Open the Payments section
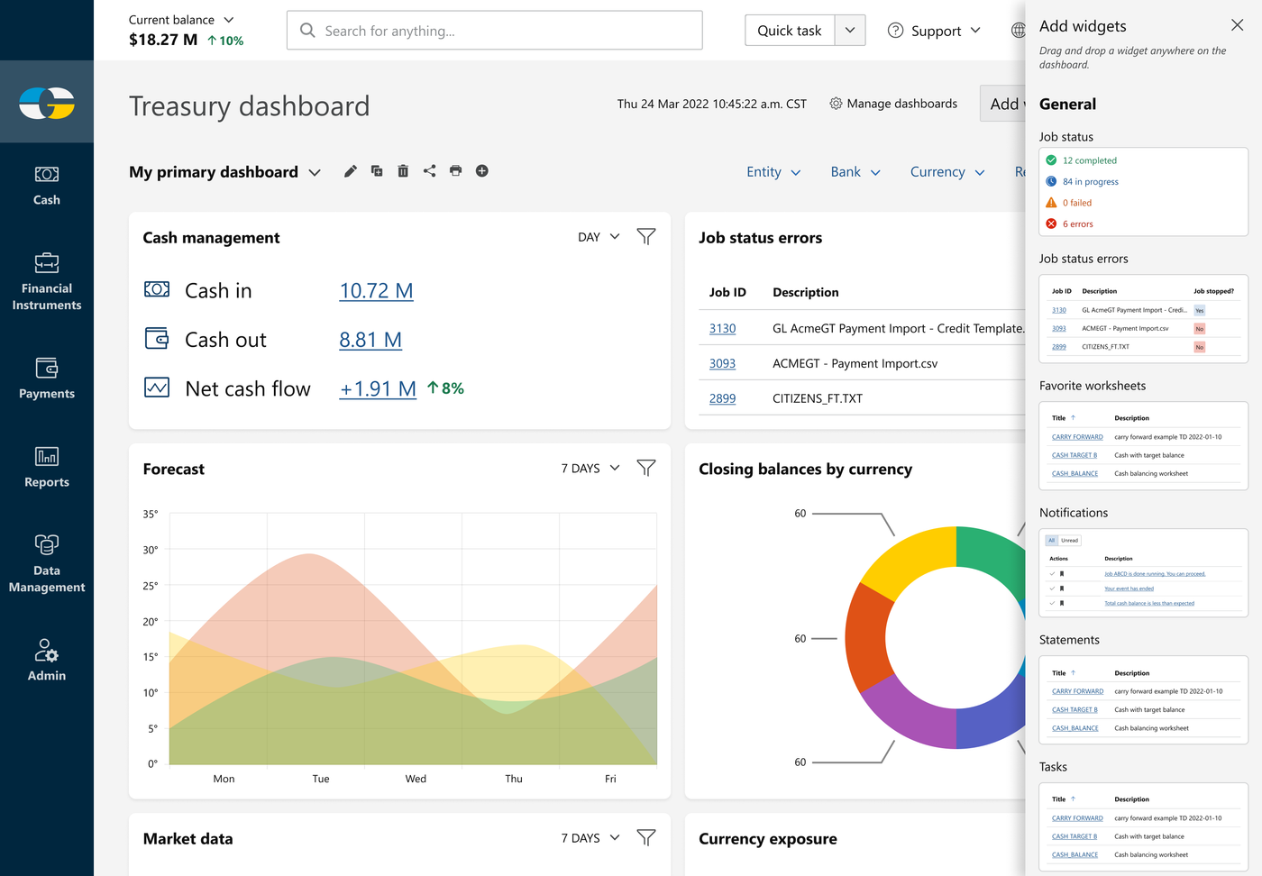Viewport: 1262px width, 876px height. [x=46, y=379]
